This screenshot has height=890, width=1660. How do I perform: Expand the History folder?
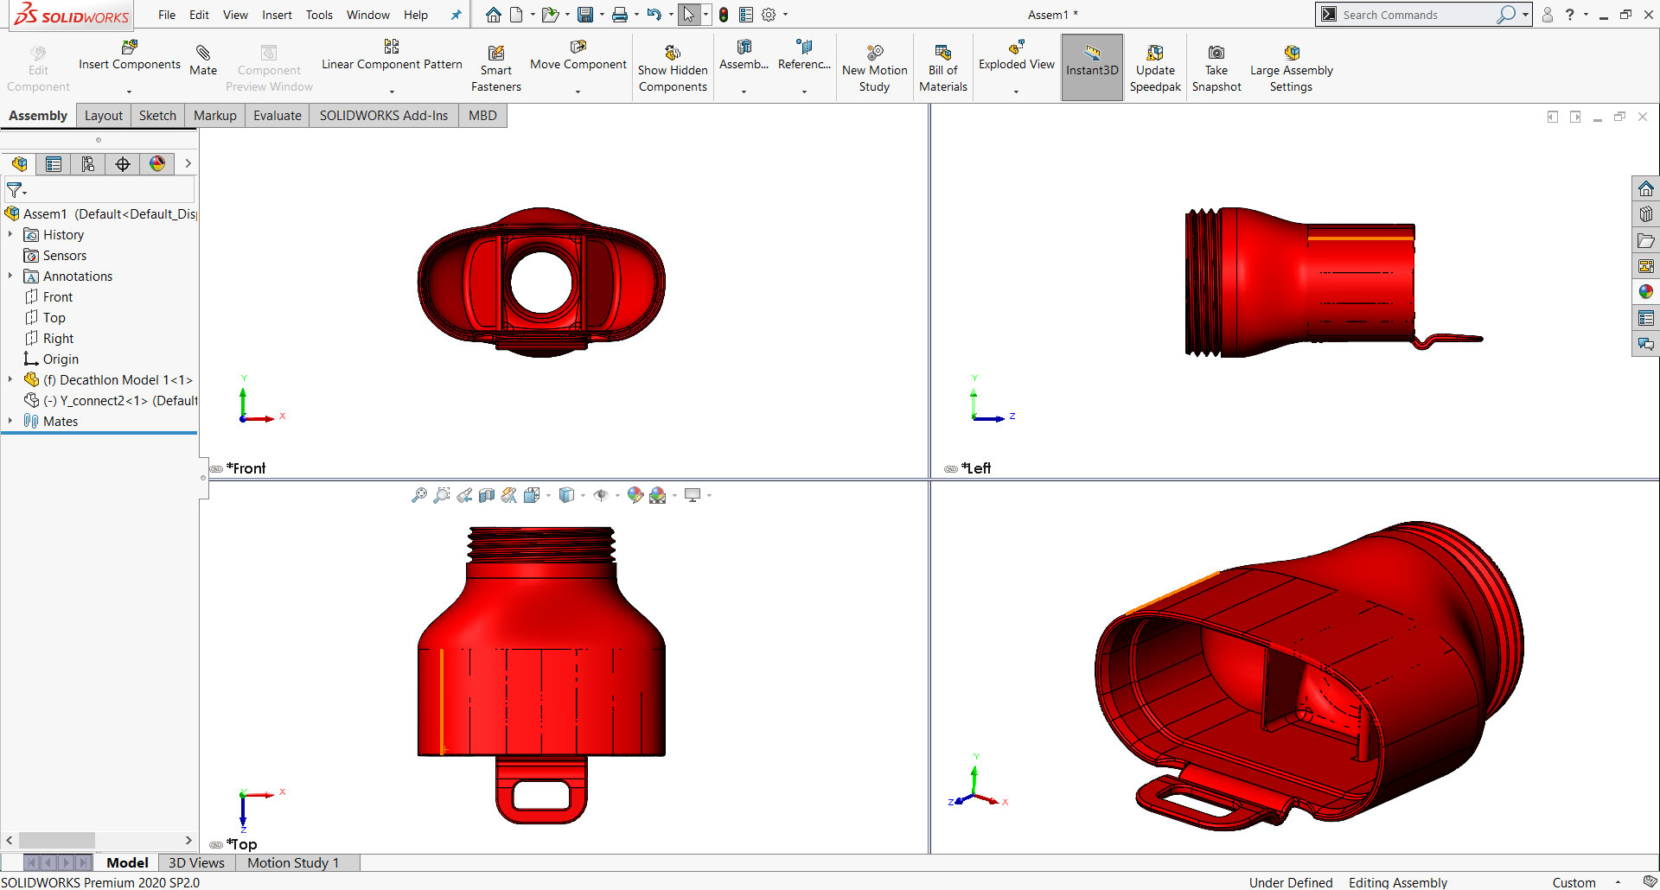click(10, 234)
